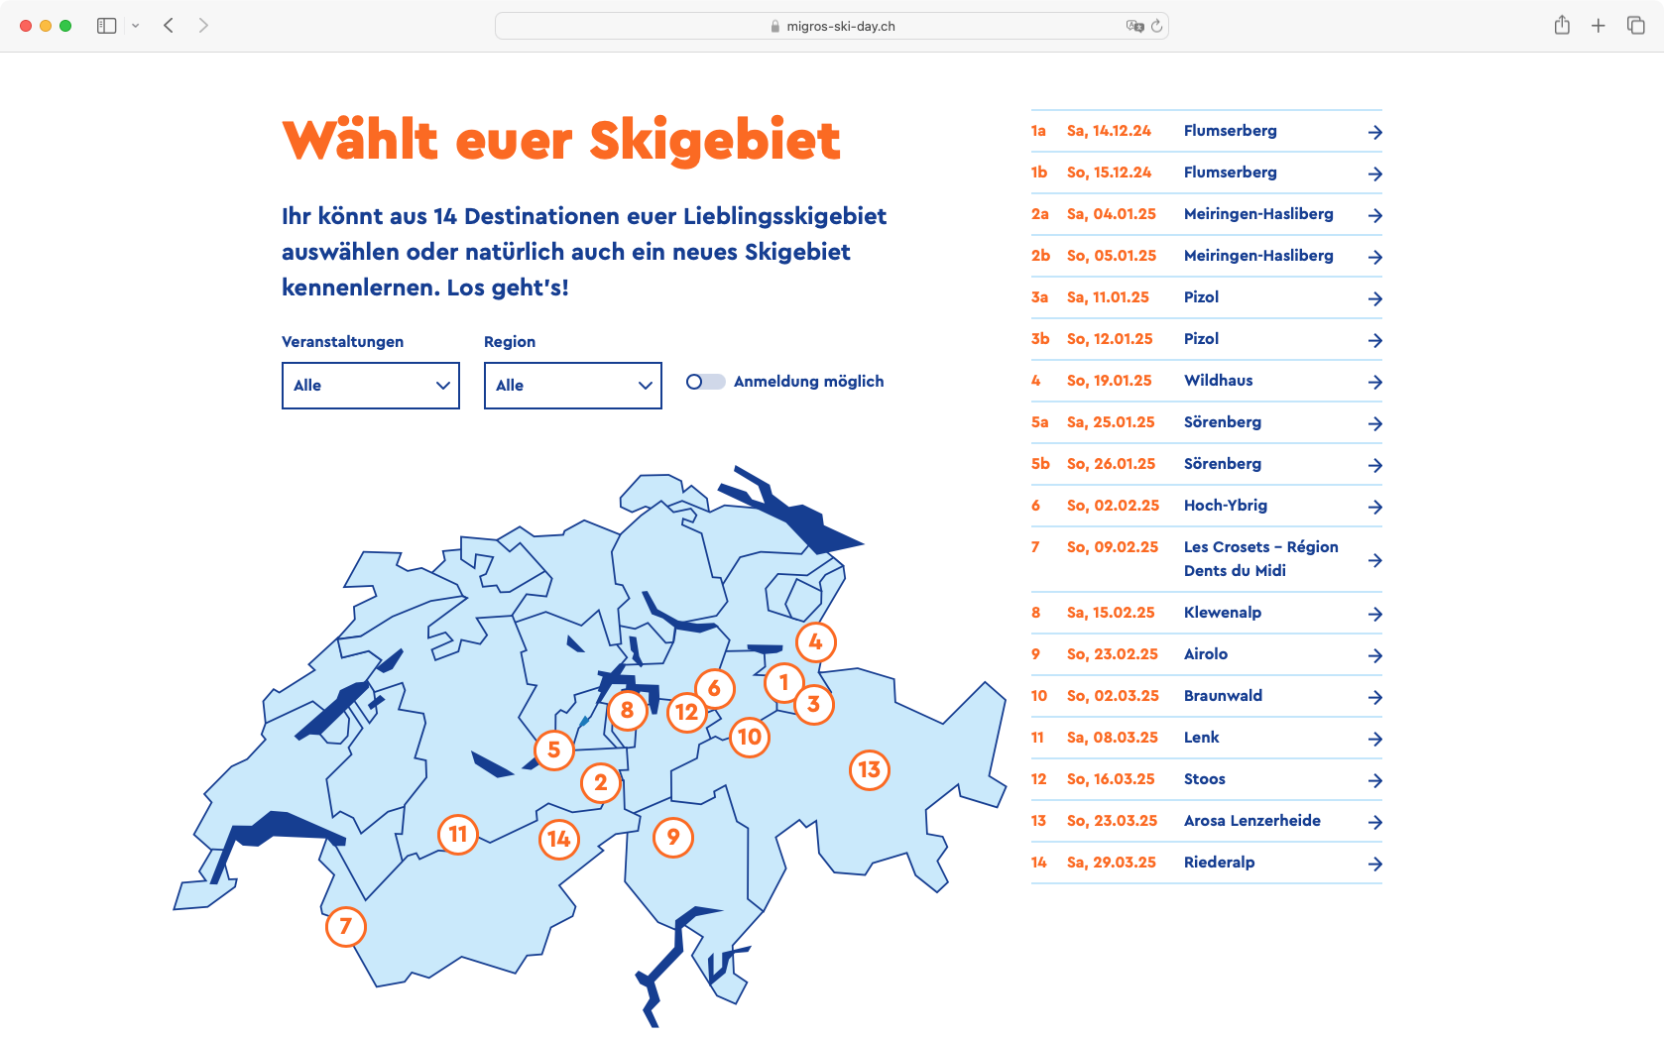This screenshot has width=1664, height=1039.
Task: Click the arrow in the Riederalp row
Action: (x=1374, y=864)
